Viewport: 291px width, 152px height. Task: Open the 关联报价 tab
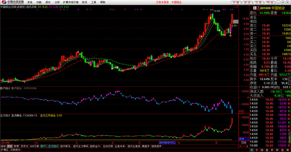pyautogui.click(x=15, y=150)
